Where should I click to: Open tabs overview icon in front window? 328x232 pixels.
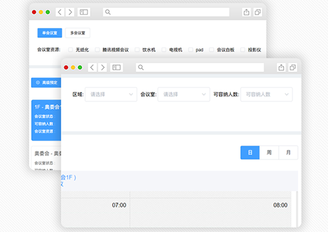292,67
